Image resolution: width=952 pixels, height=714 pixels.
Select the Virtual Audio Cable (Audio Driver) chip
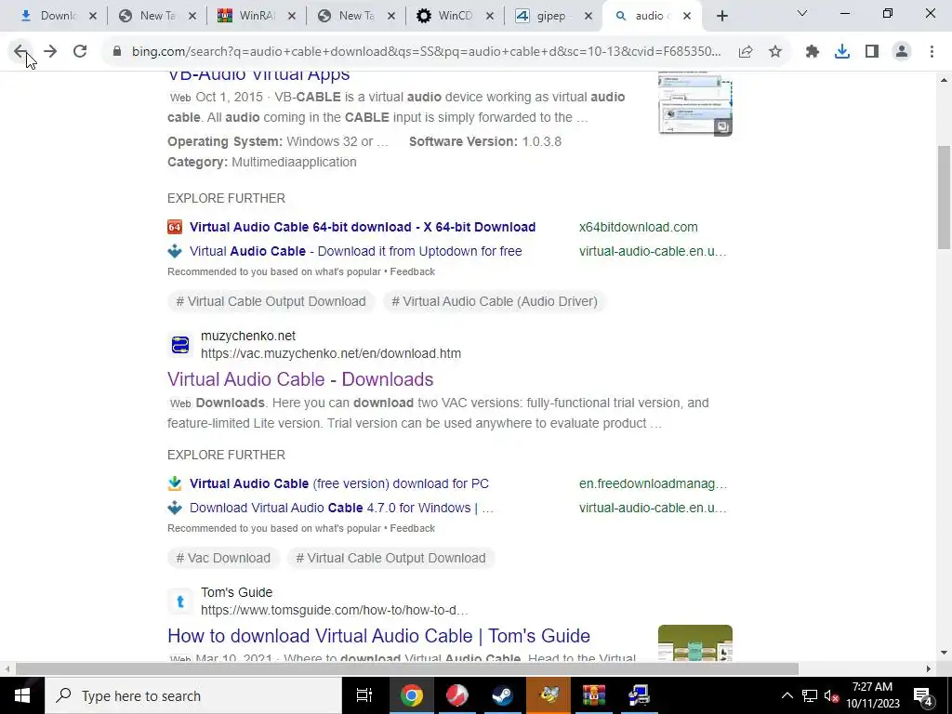pos(495,302)
